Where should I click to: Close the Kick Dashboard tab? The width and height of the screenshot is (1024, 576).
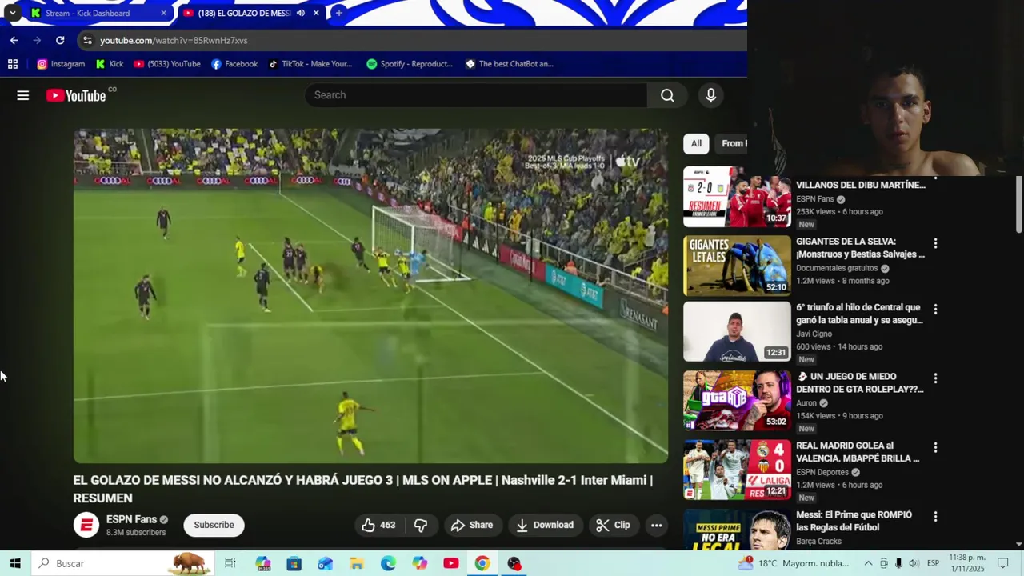click(x=163, y=13)
